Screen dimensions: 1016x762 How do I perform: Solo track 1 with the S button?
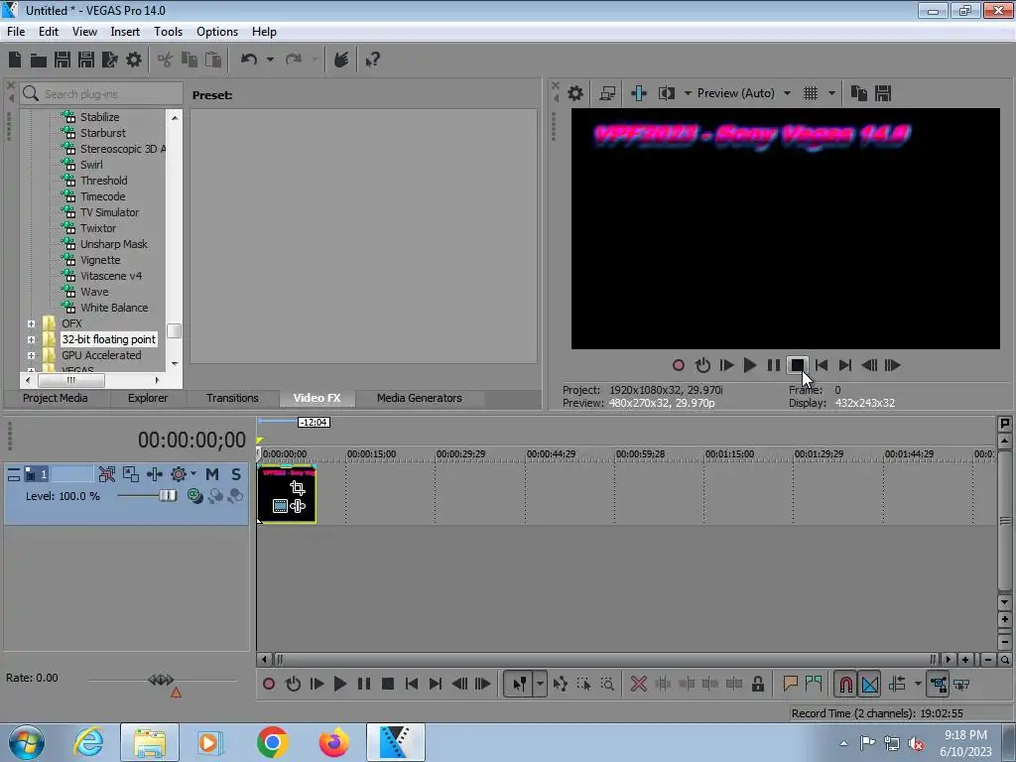pos(236,474)
